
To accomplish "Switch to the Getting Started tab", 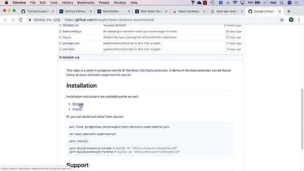I will 75,11.
